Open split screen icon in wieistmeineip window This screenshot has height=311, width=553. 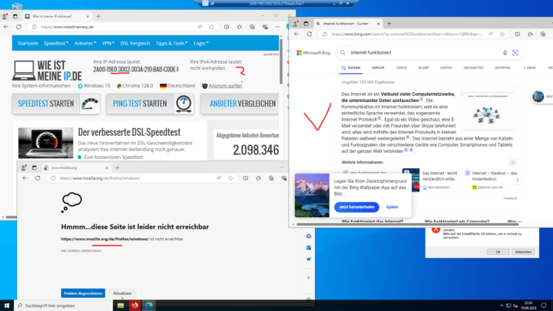227,27
